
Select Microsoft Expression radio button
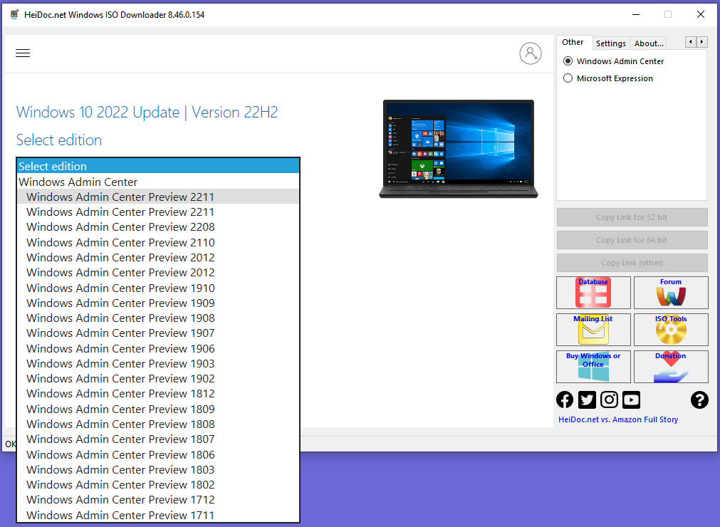tap(568, 78)
